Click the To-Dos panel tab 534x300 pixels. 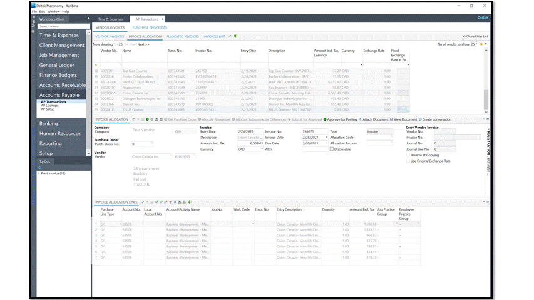pos(44,161)
